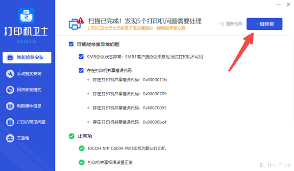Click the 手动搜索安装 wrench icon
Screen dimensions: 294x171
click(10, 74)
